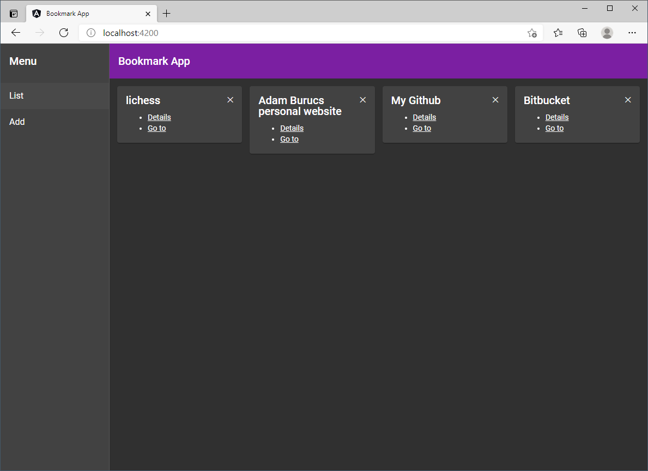
Task: Click Go to under My Github
Action: coord(422,128)
